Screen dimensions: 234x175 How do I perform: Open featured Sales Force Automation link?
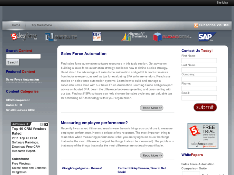pyautogui.click(x=22, y=80)
